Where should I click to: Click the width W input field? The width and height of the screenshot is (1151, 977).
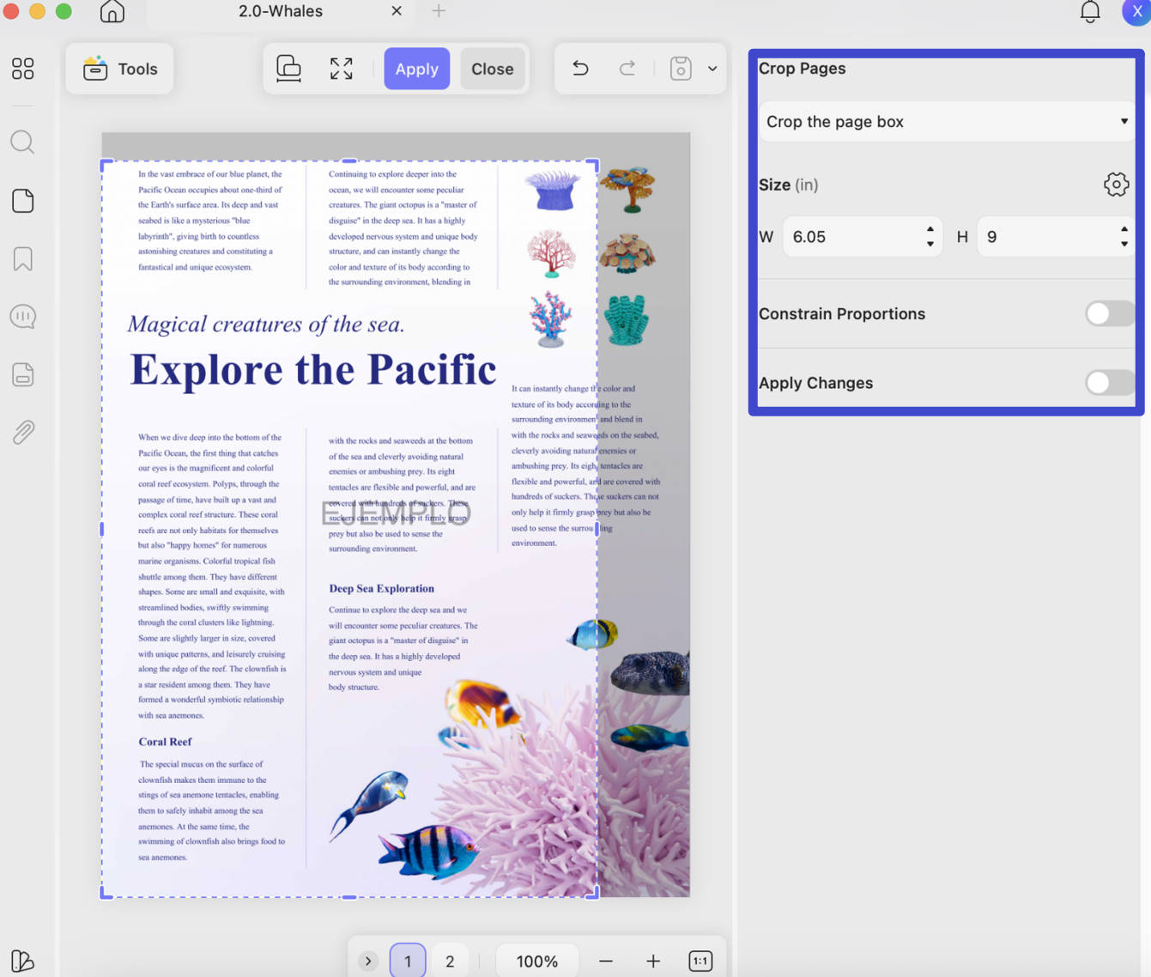click(862, 237)
